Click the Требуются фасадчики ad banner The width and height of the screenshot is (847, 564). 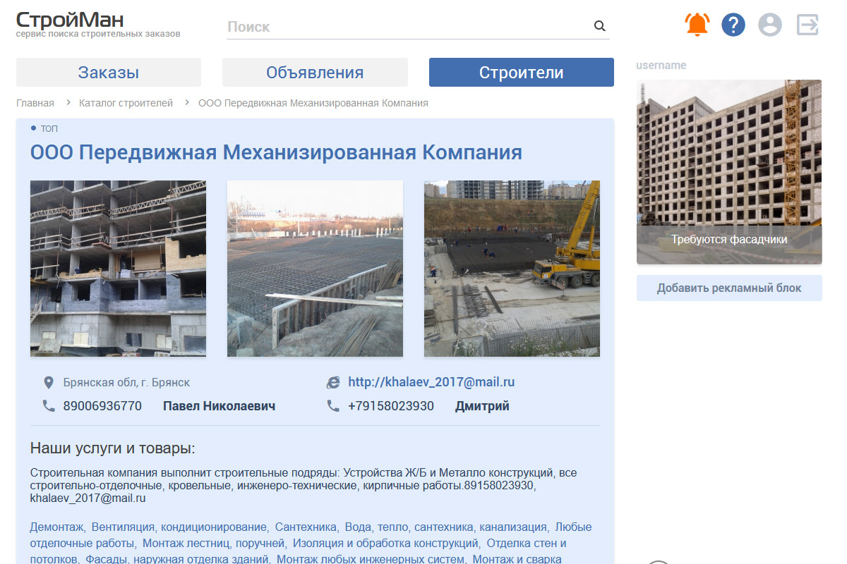729,172
